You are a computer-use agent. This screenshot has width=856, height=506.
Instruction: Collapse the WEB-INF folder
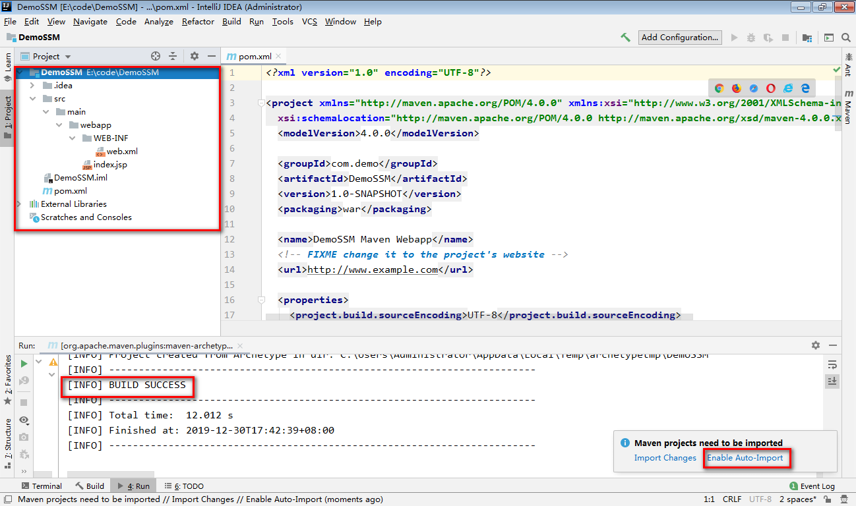pyautogui.click(x=72, y=138)
